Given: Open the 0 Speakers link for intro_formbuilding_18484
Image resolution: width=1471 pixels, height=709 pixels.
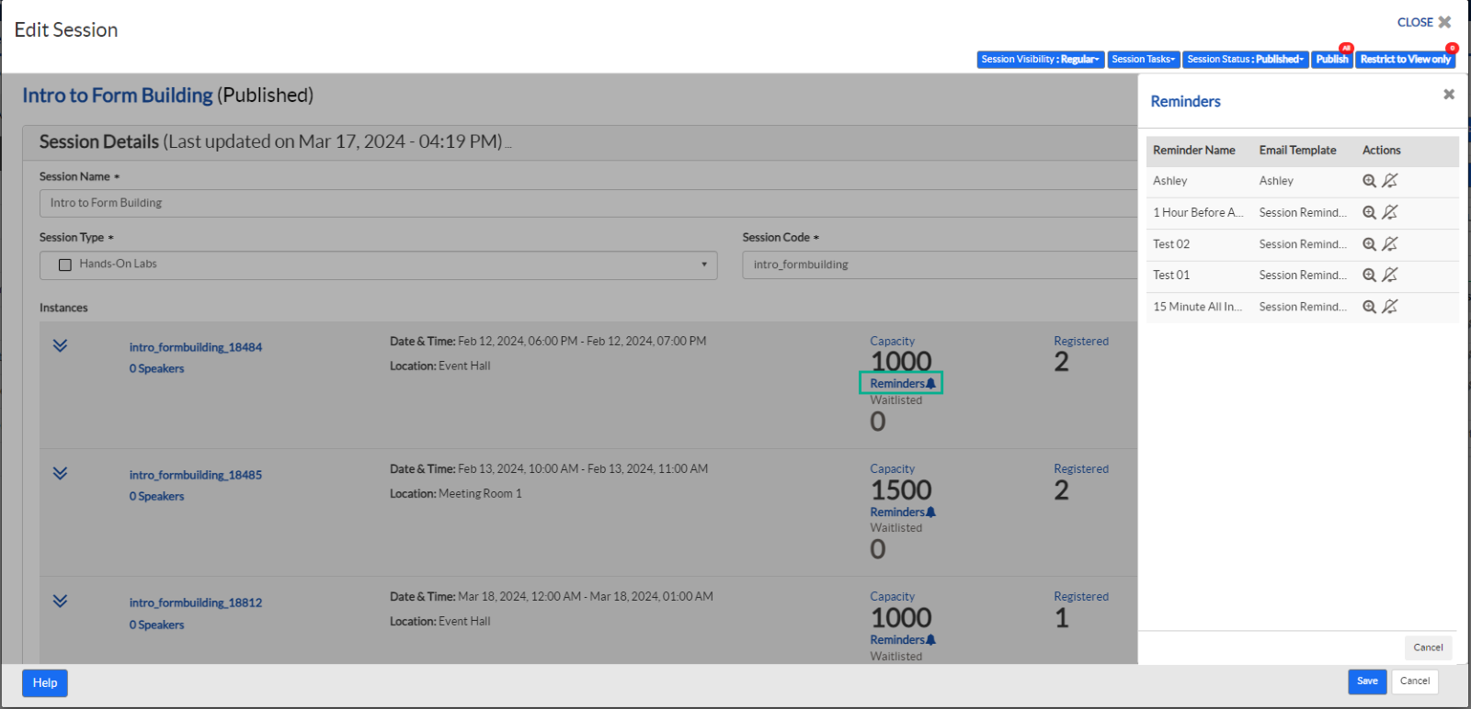Looking at the screenshot, I should [x=156, y=369].
